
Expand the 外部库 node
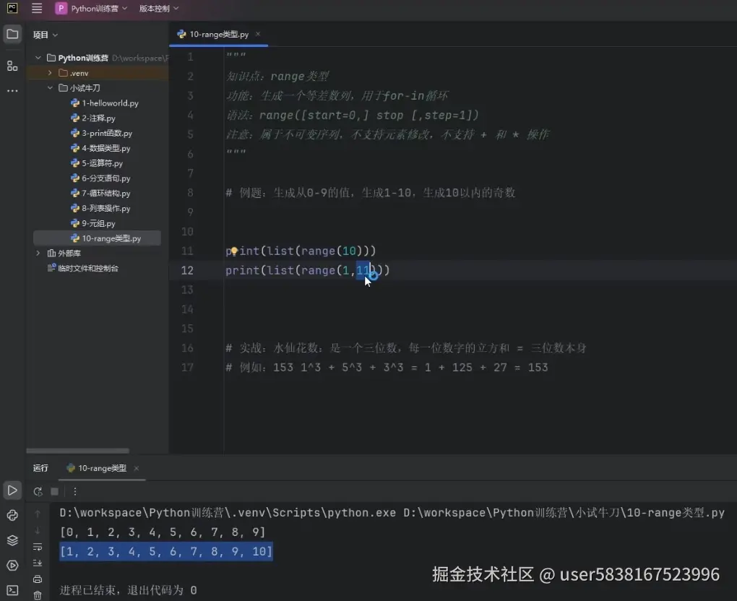pos(38,254)
